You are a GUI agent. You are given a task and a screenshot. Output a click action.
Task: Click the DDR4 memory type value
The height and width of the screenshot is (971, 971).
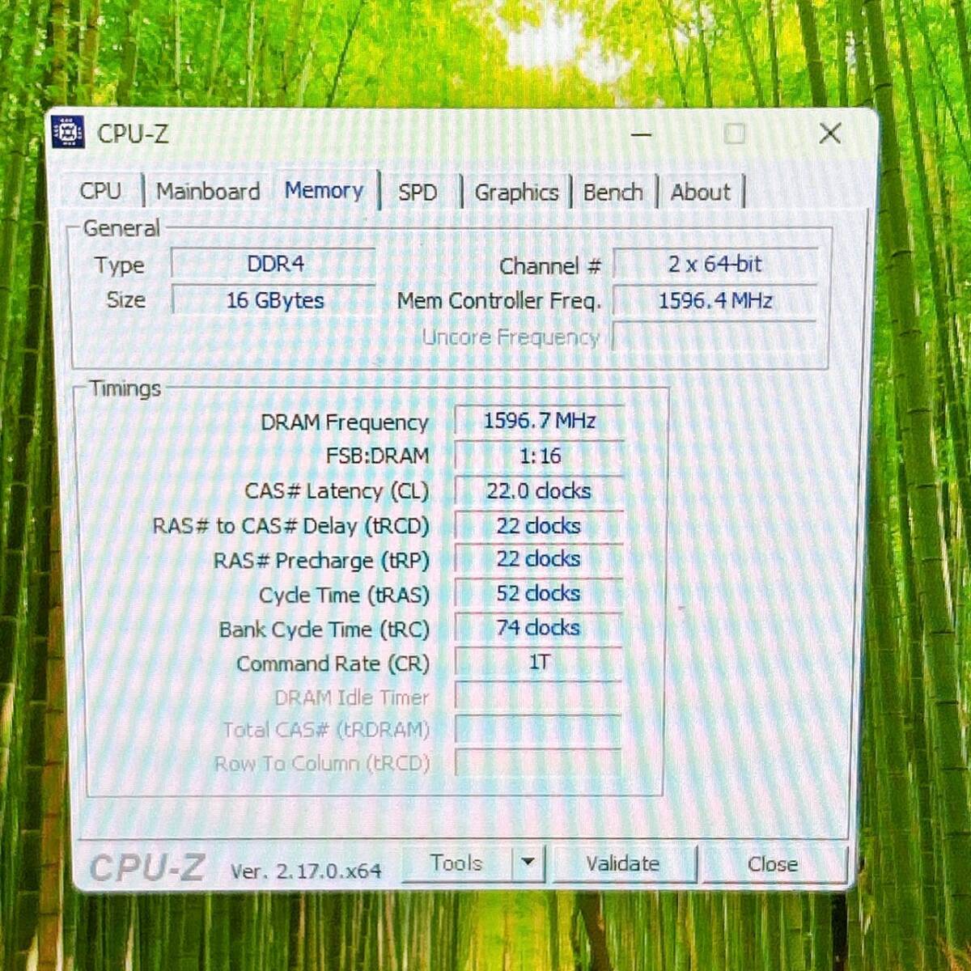click(274, 264)
